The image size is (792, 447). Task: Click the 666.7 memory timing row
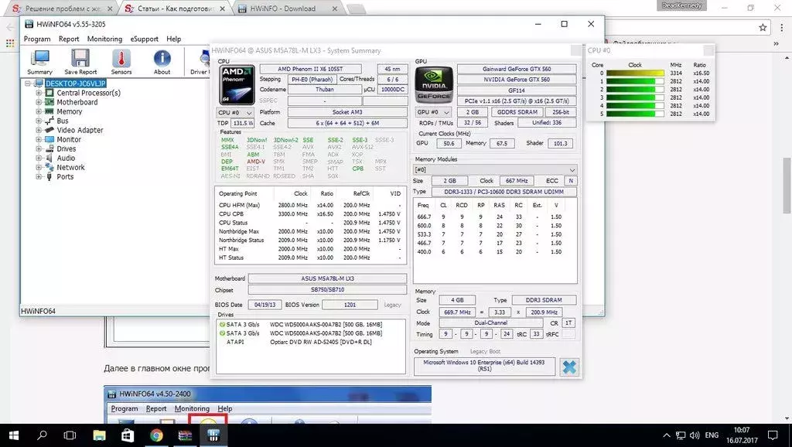click(x=495, y=217)
